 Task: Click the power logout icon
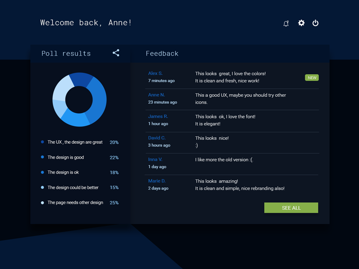315,23
